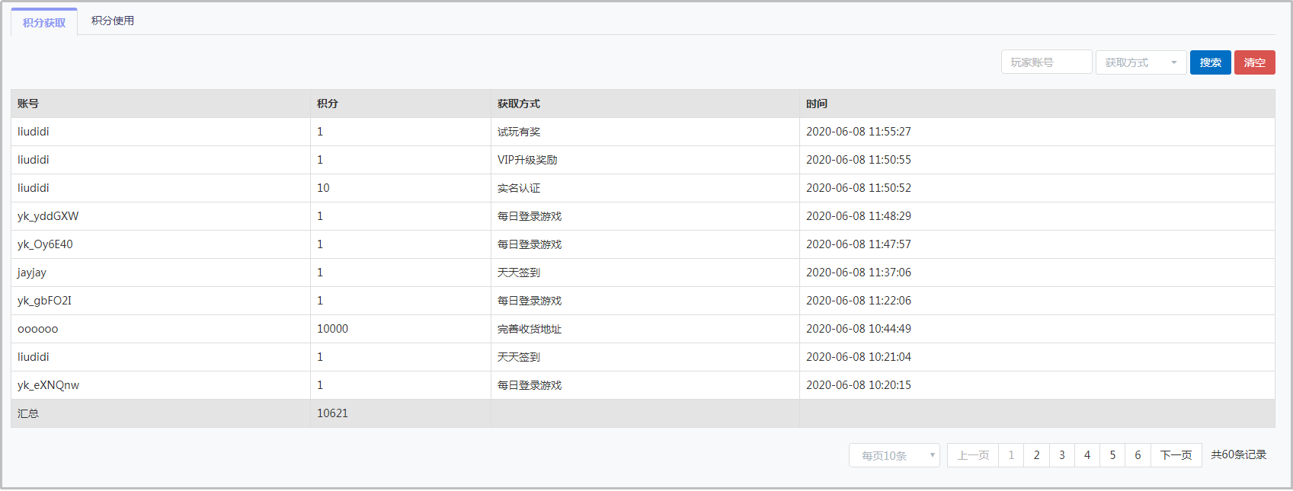Click the 10 points value for 实名认证

[x=323, y=188]
